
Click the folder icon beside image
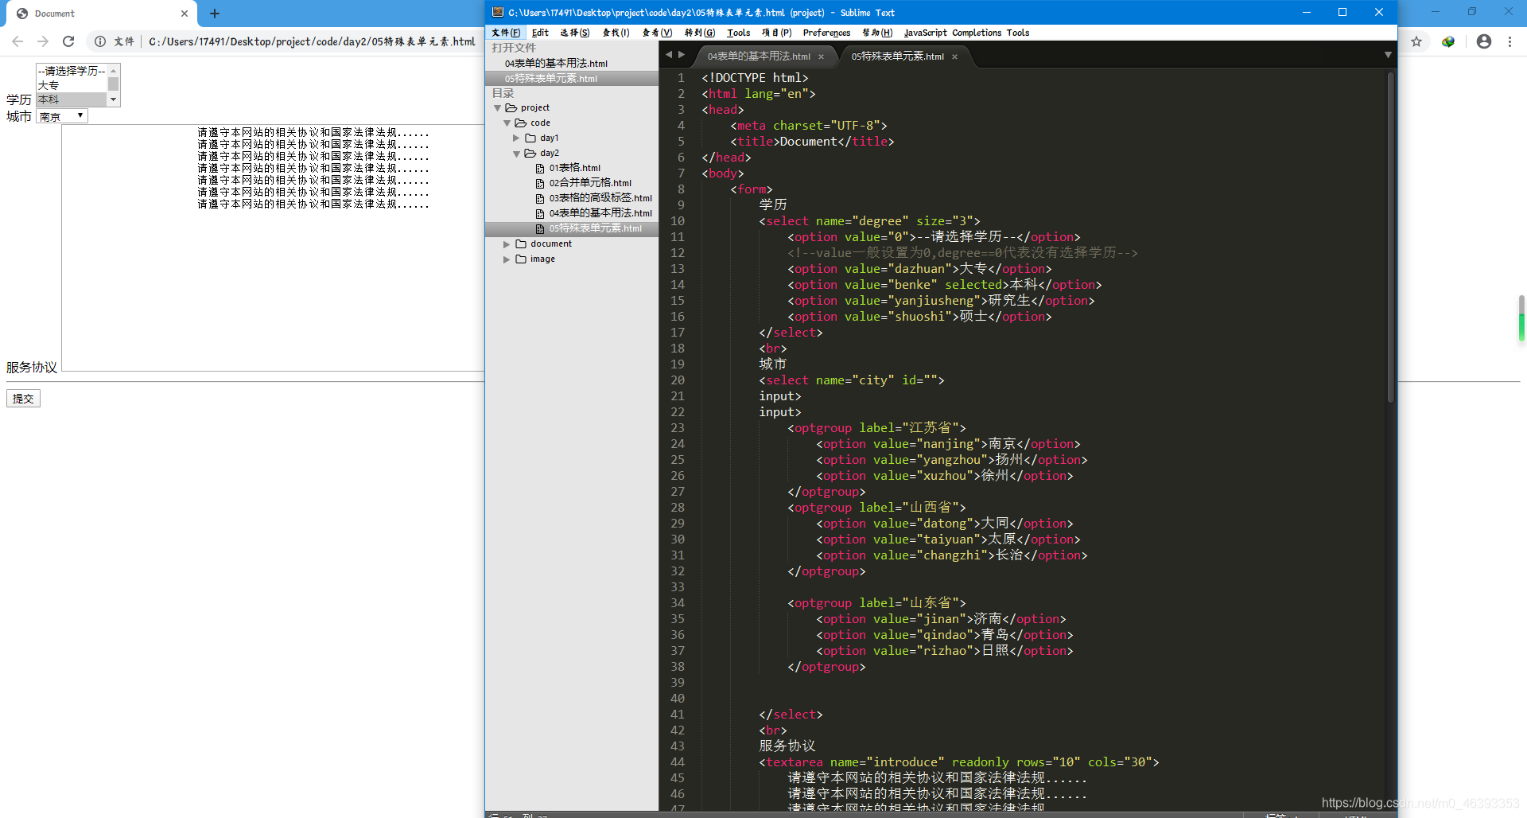click(521, 259)
